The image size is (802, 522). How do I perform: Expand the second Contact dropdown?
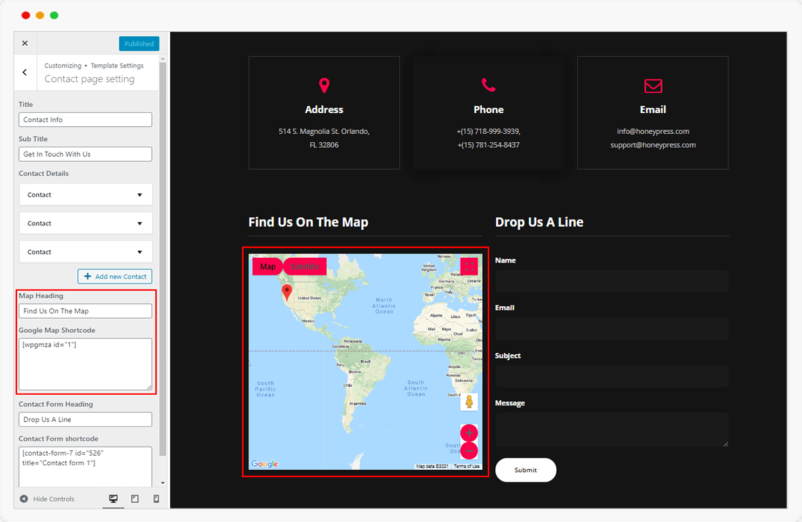(86, 223)
